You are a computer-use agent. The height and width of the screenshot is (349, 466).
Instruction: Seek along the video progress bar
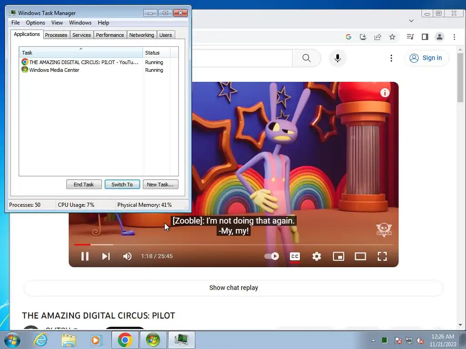tap(233, 244)
